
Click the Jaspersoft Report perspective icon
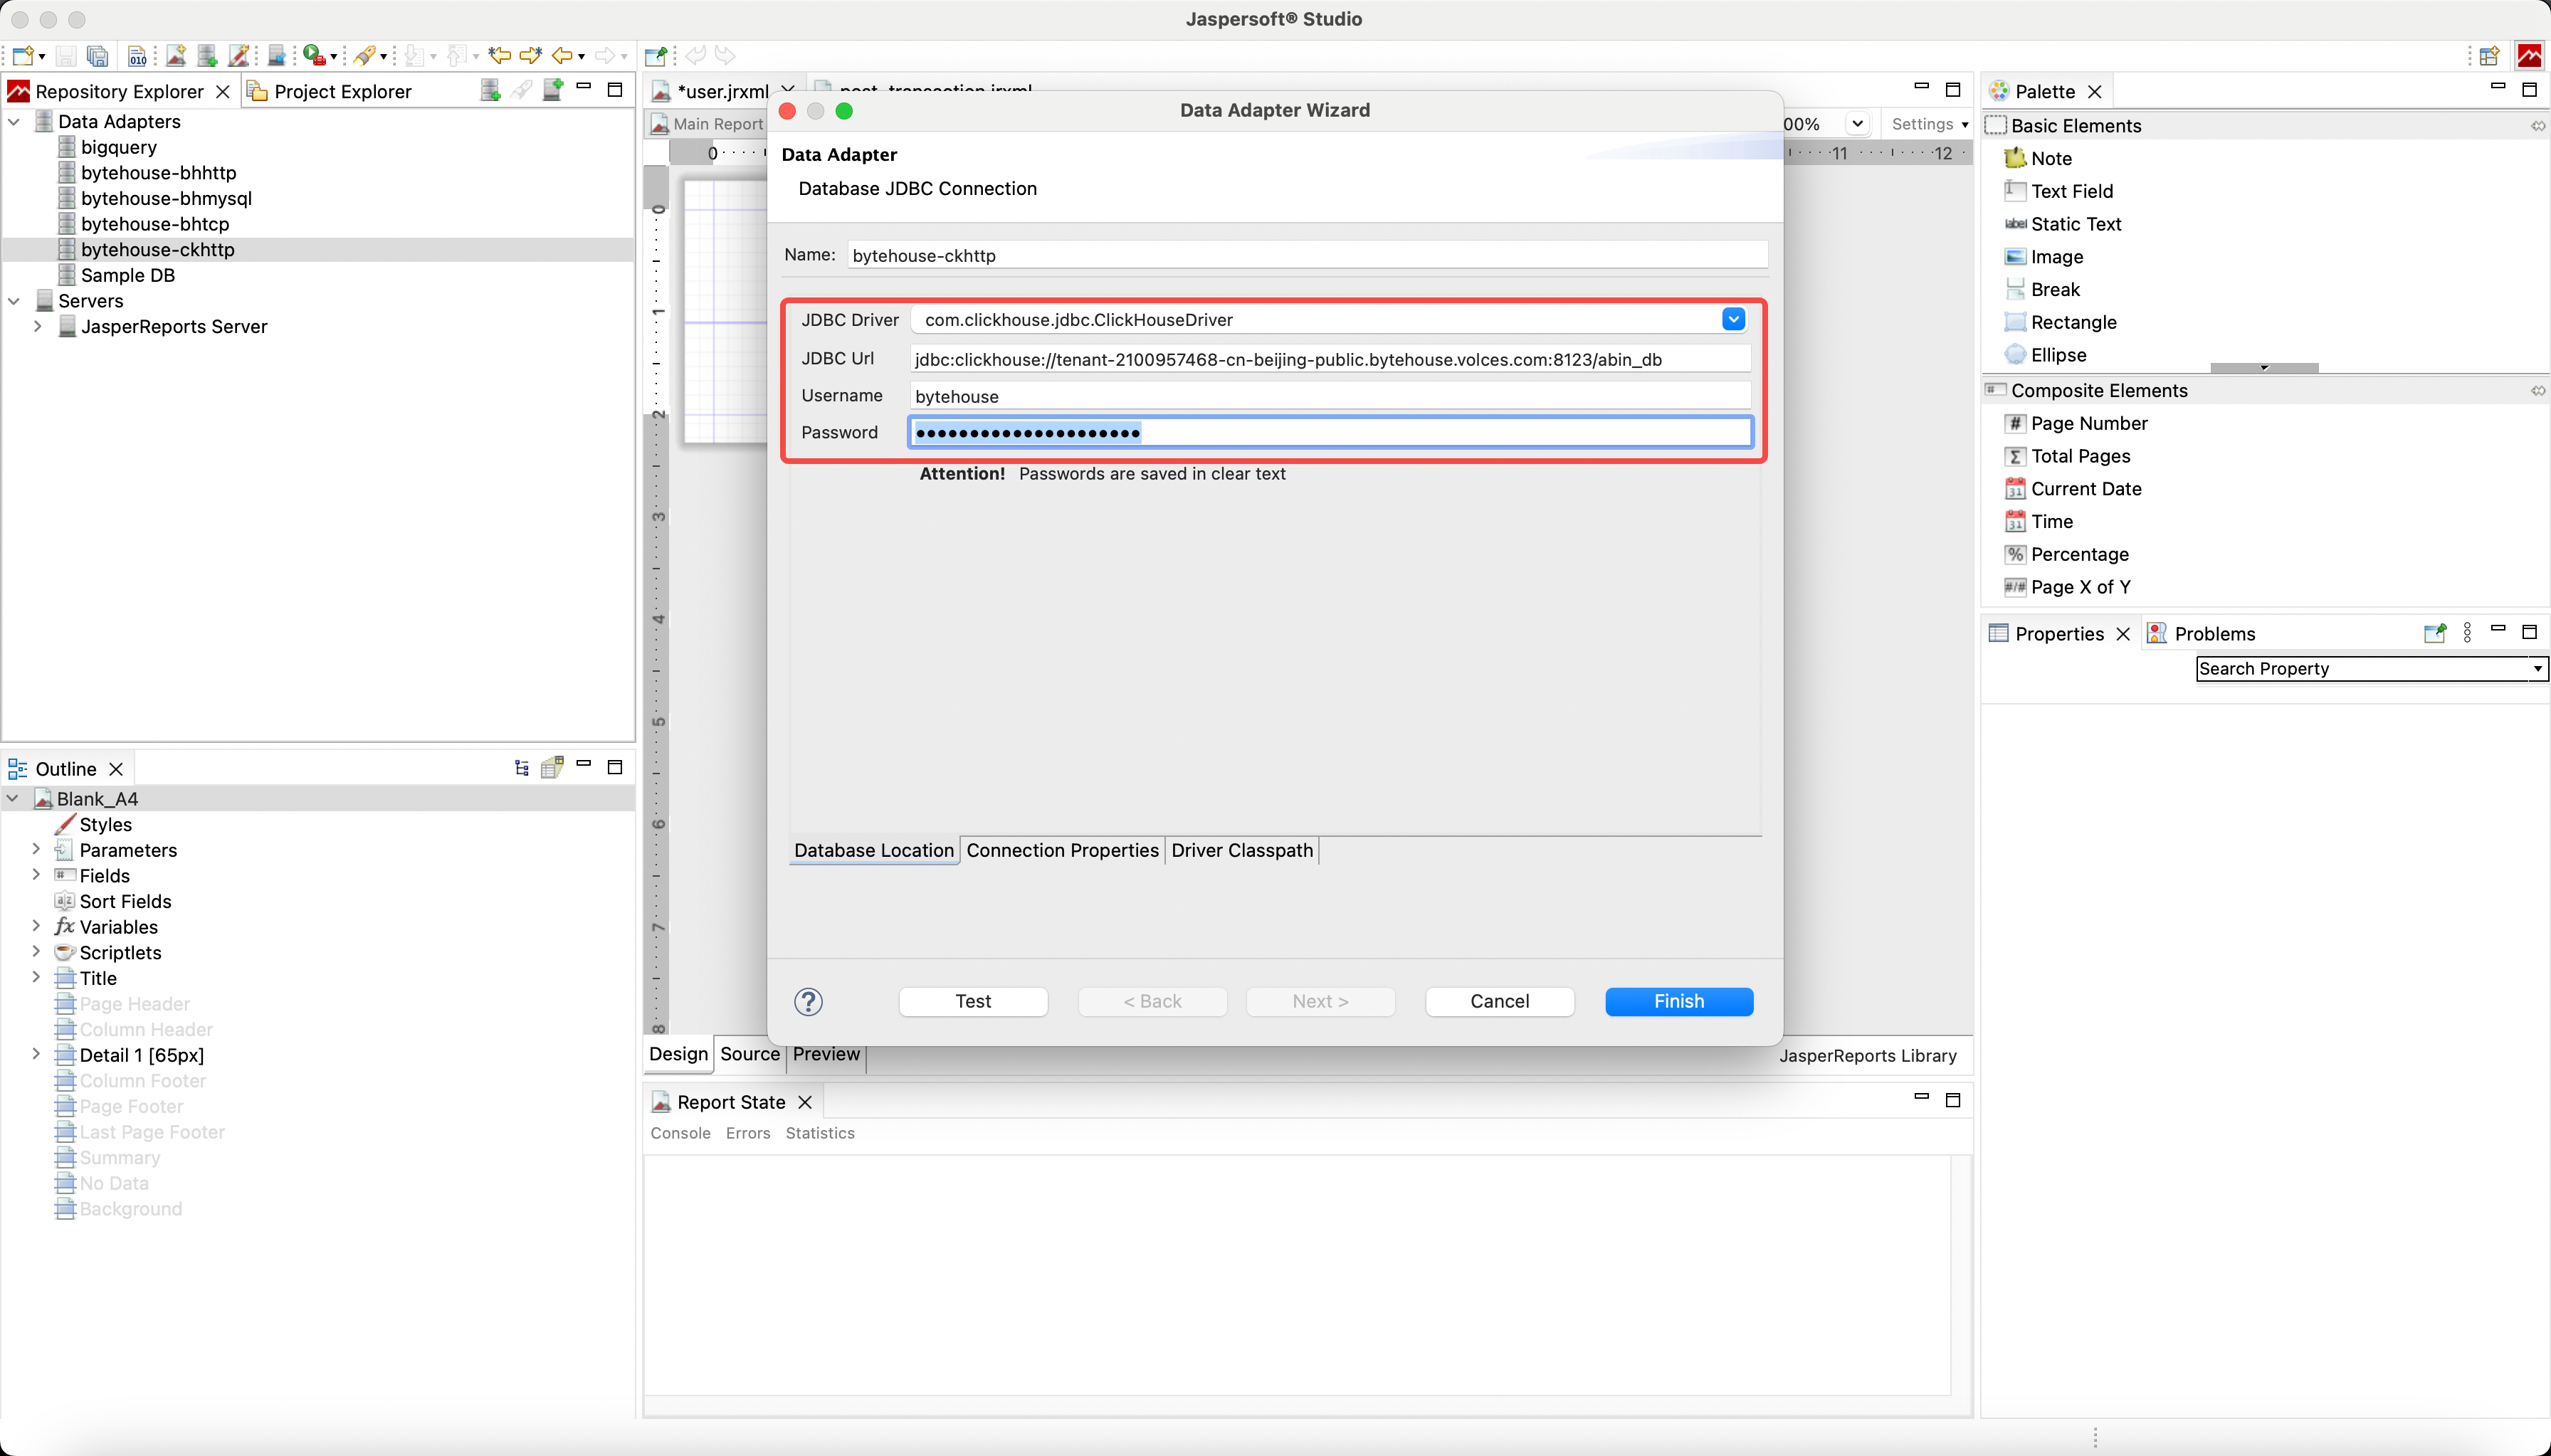click(x=2529, y=55)
